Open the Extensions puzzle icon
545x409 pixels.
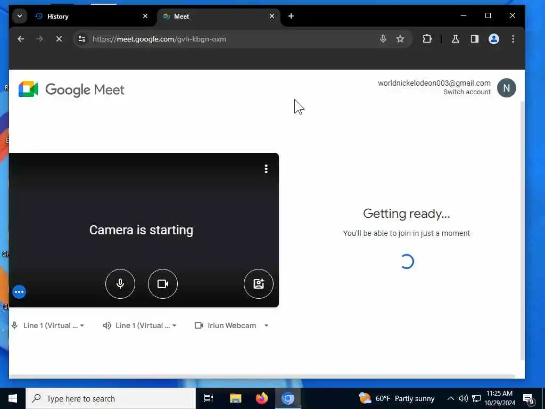[x=427, y=39]
